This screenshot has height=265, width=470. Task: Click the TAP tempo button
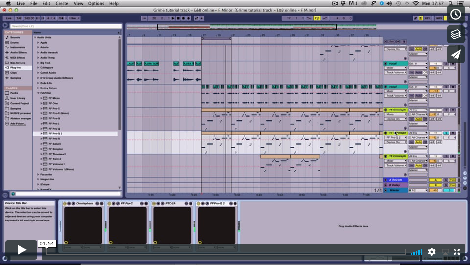coord(19,18)
